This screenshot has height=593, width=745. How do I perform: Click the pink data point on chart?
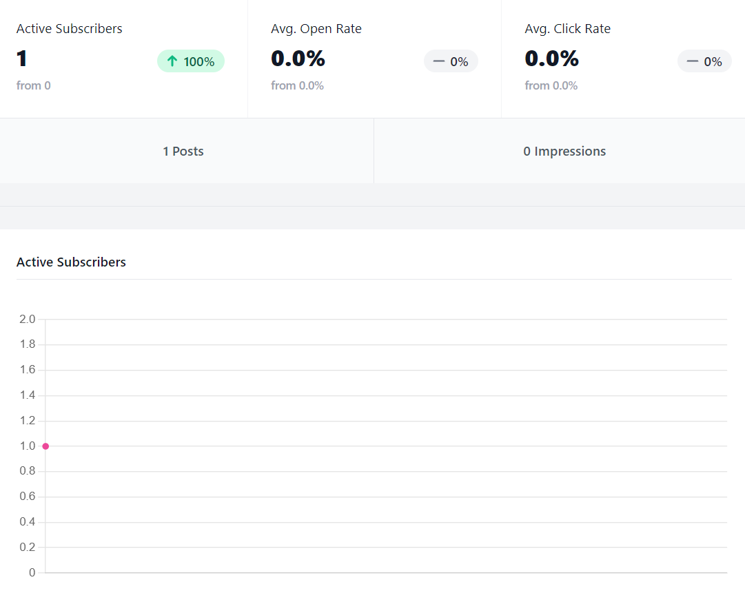tap(45, 446)
